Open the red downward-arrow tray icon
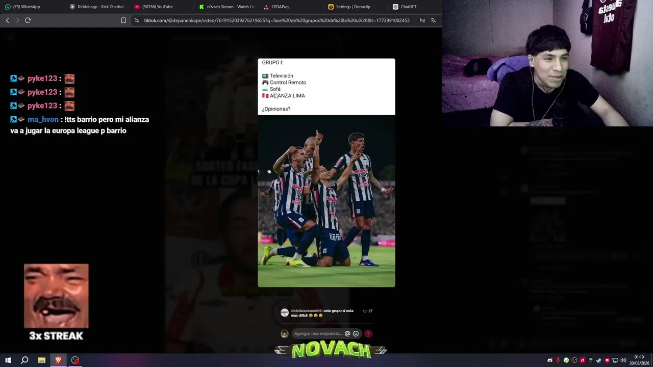The width and height of the screenshot is (653, 367). [x=558, y=360]
